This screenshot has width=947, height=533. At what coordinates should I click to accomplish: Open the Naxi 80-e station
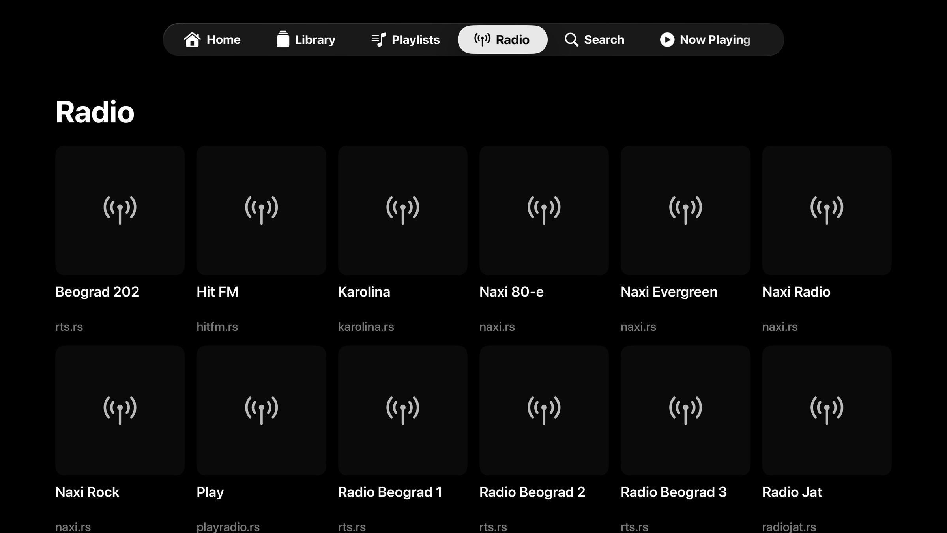544,210
